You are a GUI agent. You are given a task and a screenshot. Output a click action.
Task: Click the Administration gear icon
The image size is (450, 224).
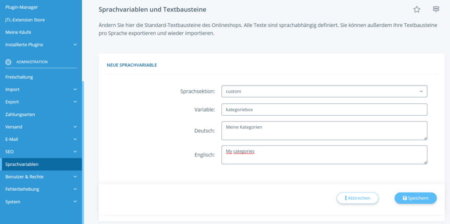(x=8, y=62)
